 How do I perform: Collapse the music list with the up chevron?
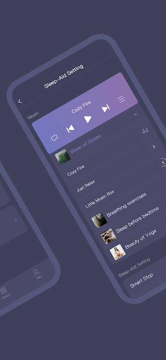click(x=135, y=114)
